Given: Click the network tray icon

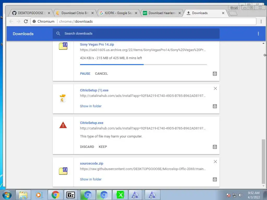Looking at the screenshot, I should click(234, 195).
